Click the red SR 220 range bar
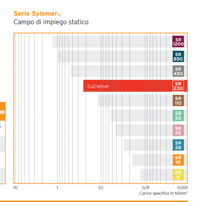Image resolution: width=199 pixels, height=202 pixels. point(135,86)
